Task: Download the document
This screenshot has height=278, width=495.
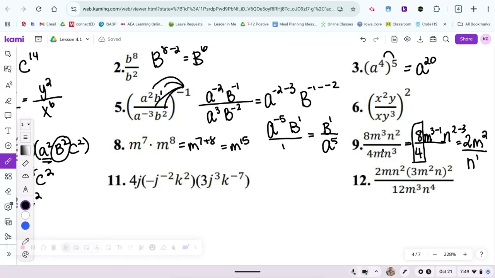Action: 420,39
